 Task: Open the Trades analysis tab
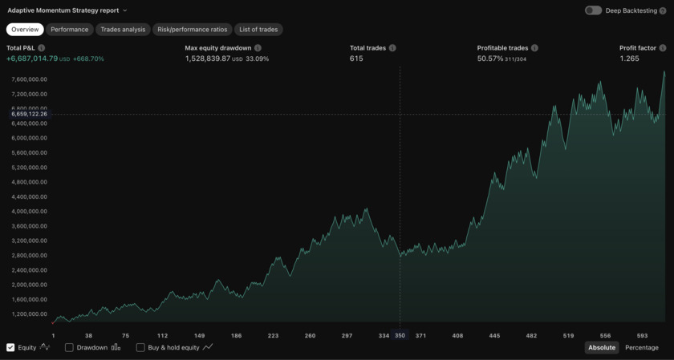pyautogui.click(x=123, y=30)
